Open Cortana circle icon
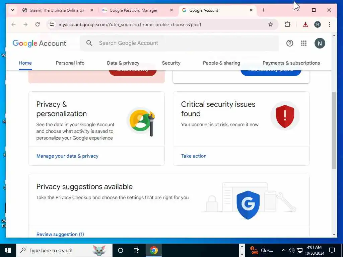The width and height of the screenshot is (343, 257). point(121,250)
